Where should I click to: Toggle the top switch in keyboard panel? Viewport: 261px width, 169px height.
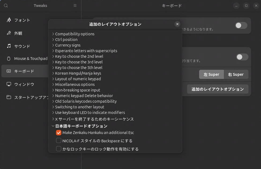pos(241,25)
